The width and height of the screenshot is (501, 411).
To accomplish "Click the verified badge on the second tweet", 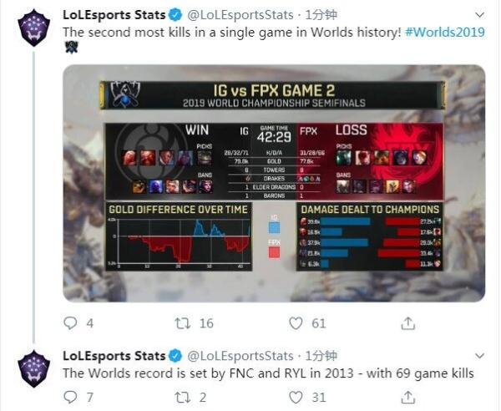I will [x=175, y=356].
